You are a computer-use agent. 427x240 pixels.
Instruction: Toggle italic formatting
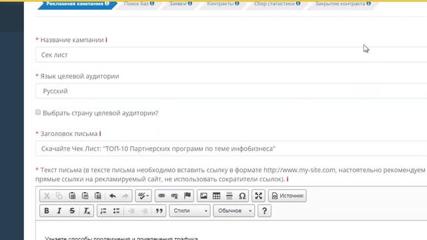[x=59, y=211]
